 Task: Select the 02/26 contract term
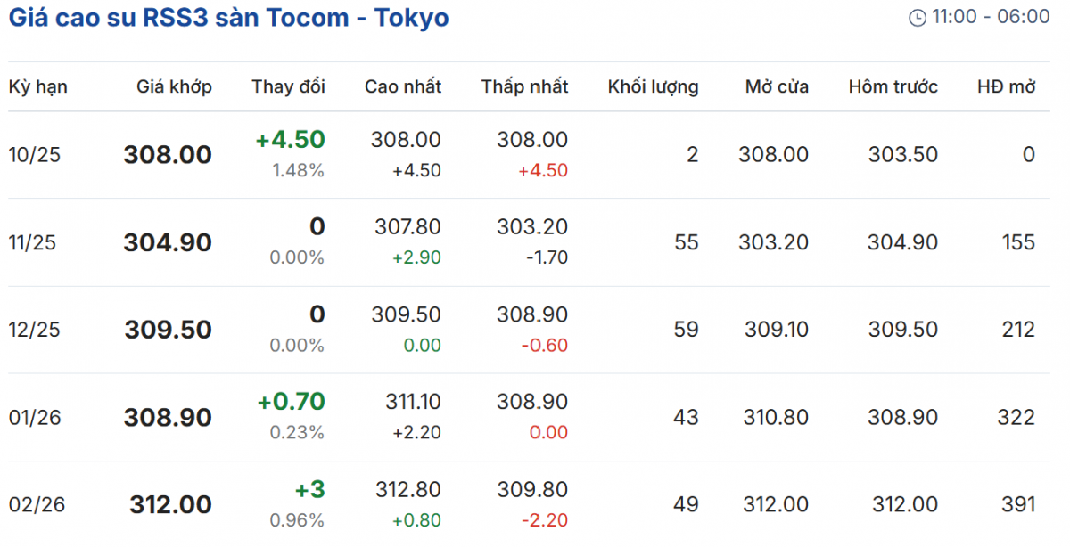(37, 504)
